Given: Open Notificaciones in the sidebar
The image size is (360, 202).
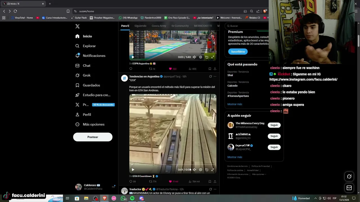Looking at the screenshot, I should coord(90,56).
